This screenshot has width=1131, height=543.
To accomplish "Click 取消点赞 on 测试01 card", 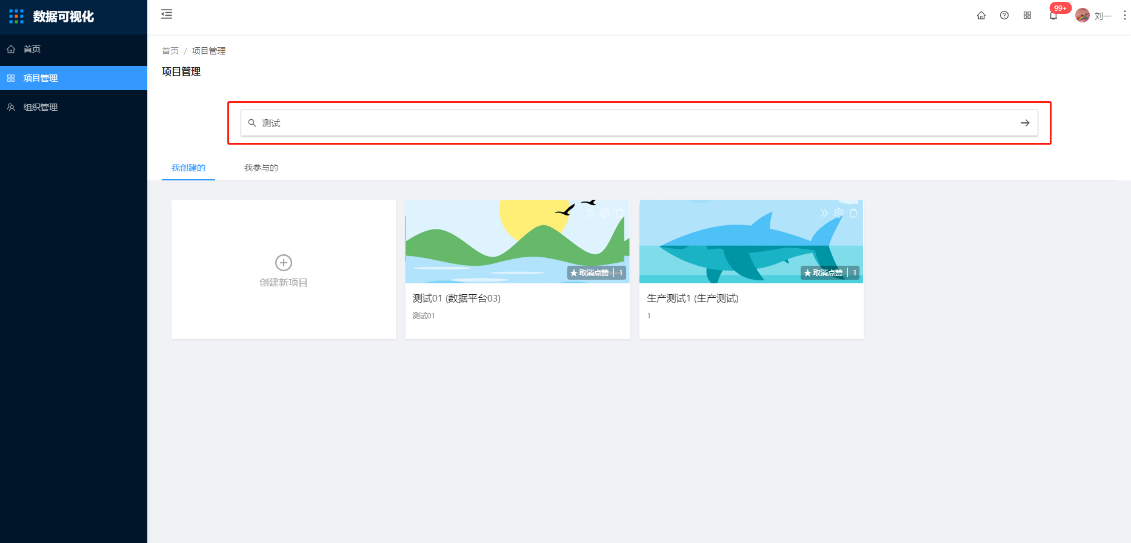I will pyautogui.click(x=589, y=273).
